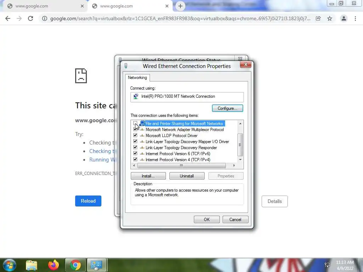This screenshot has width=363, height=272.
Task: Click the Properties dialog title bar icon
Action: pos(126,66)
